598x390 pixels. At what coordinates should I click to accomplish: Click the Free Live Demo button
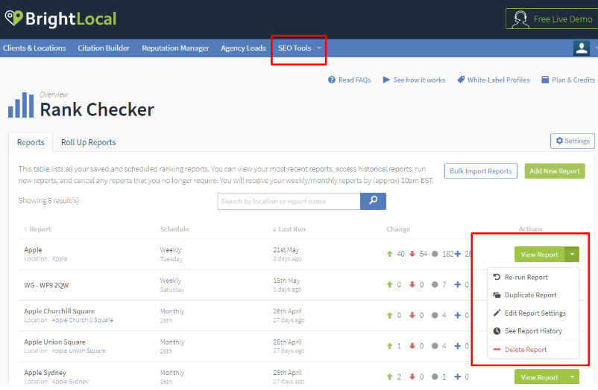click(553, 19)
